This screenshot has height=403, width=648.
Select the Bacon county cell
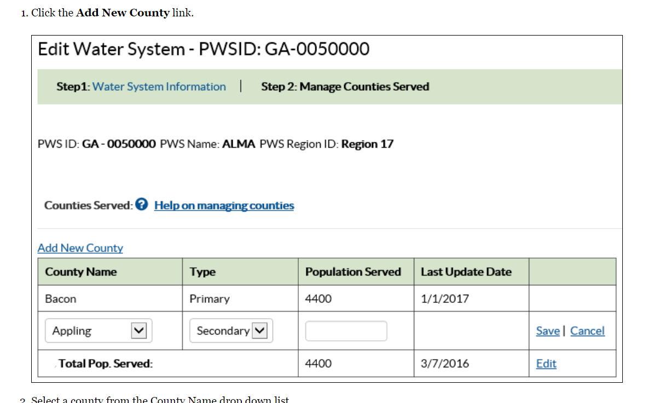[x=61, y=299]
